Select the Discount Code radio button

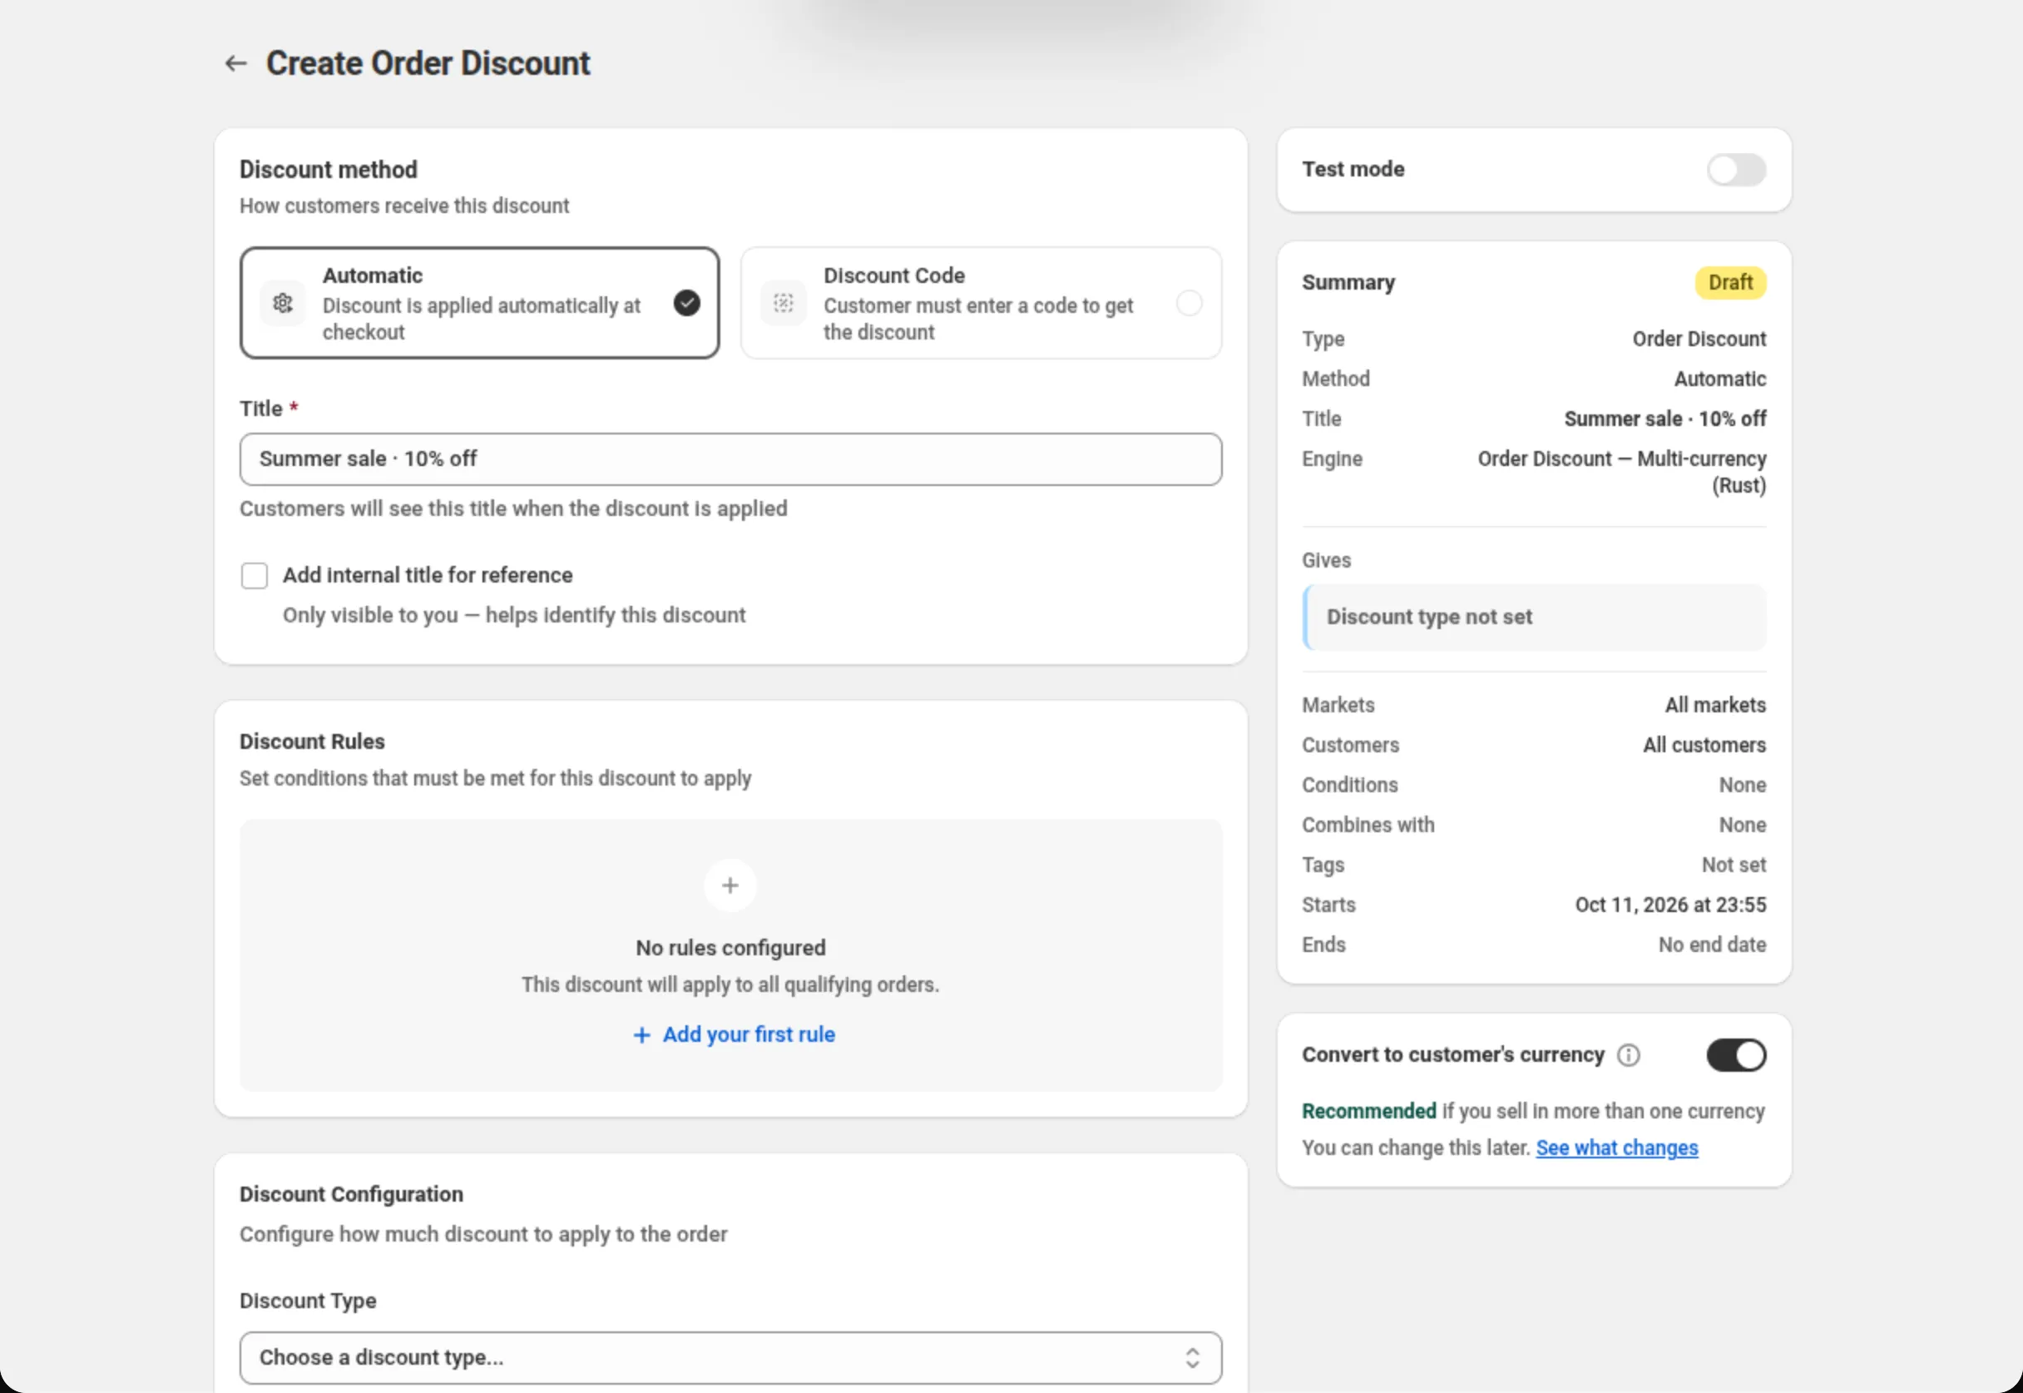coord(1189,303)
